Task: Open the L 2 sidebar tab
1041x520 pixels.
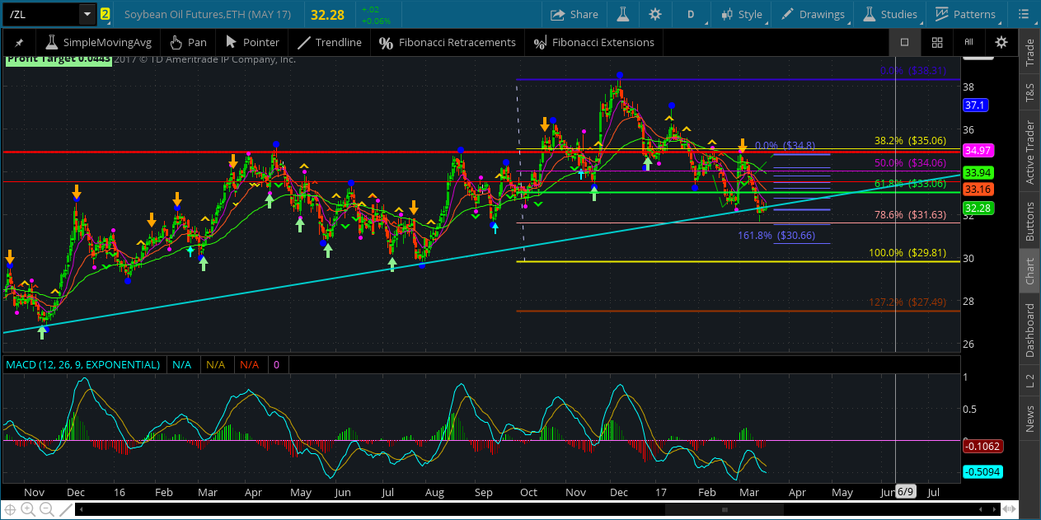Action: [x=1029, y=382]
